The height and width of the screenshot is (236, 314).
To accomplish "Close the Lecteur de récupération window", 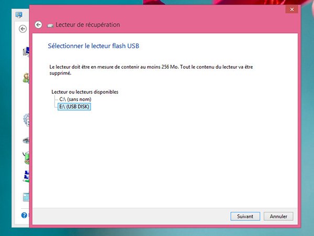I will (x=292, y=9).
